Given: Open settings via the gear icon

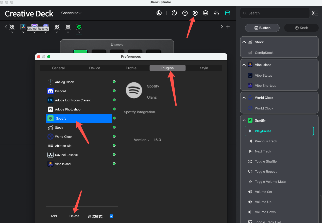Looking at the screenshot, I should click(x=195, y=13).
